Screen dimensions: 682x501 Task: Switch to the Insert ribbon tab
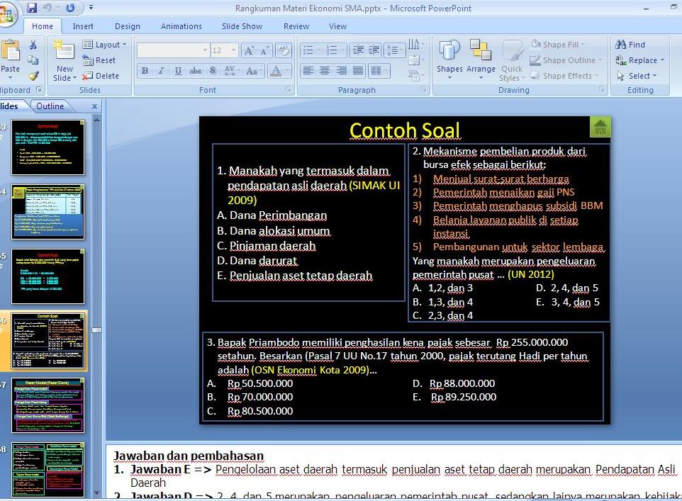click(x=83, y=26)
